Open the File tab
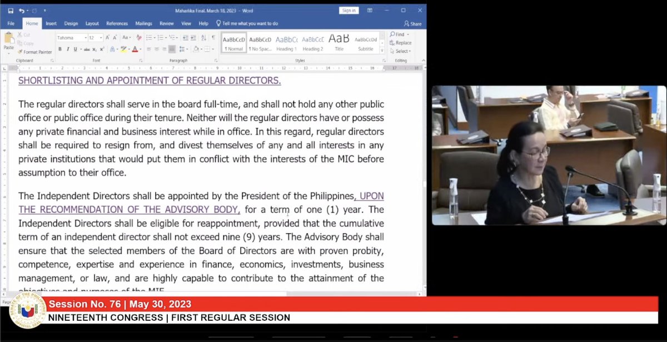667x342 pixels. click(x=11, y=23)
